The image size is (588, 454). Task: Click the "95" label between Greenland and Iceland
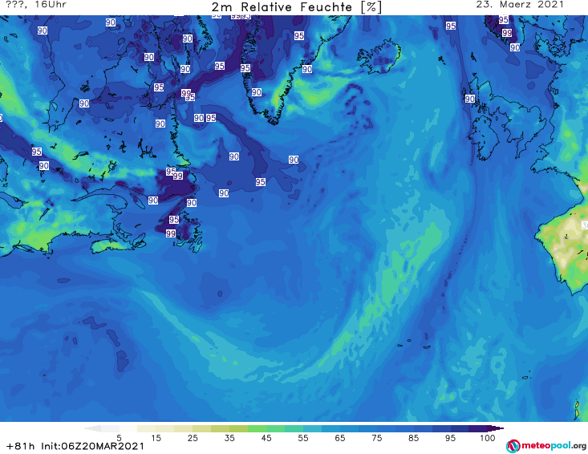click(x=299, y=35)
